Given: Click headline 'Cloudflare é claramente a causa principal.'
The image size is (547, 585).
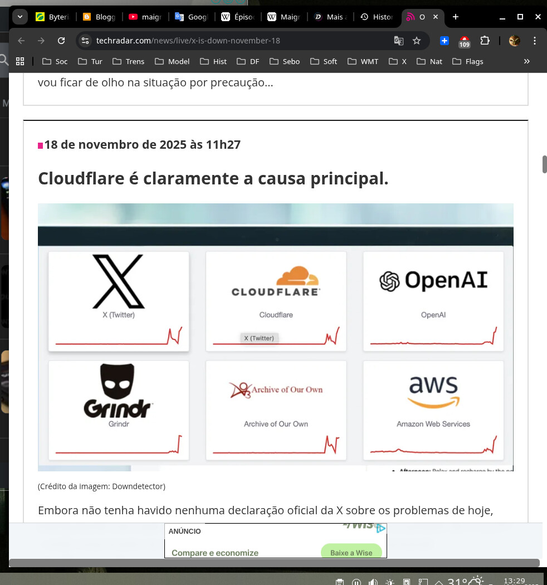Looking at the screenshot, I should tap(213, 179).
